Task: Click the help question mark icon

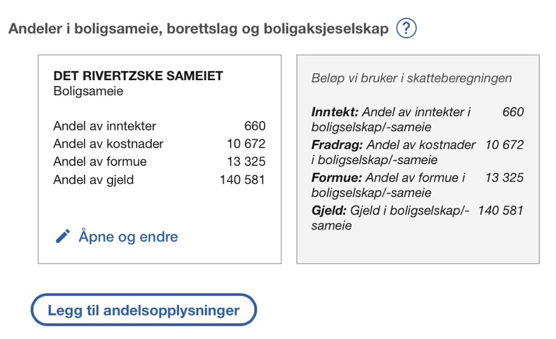Action: (406, 29)
